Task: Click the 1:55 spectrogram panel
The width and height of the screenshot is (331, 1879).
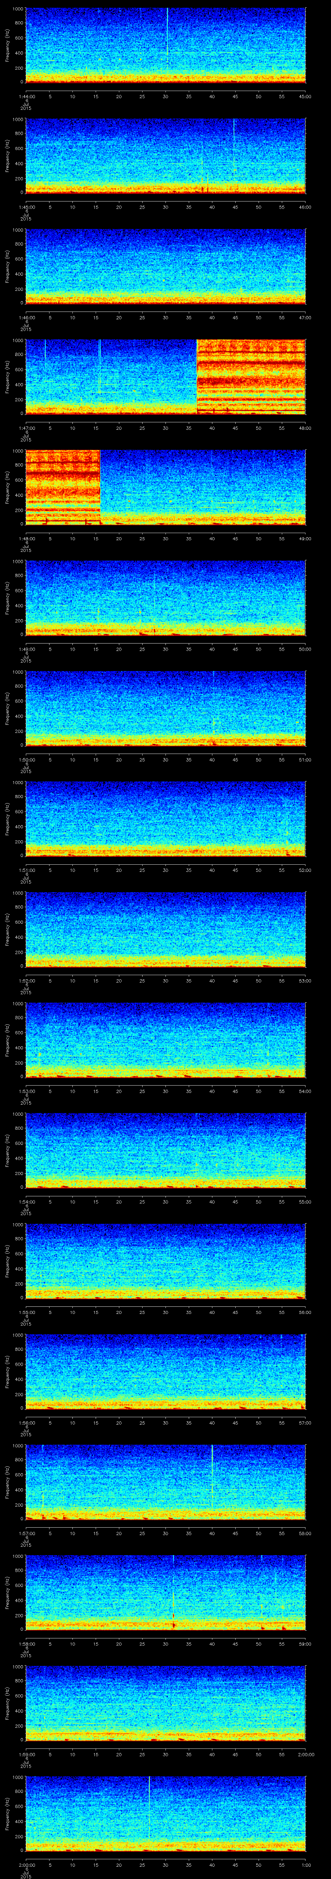Action: pos(165,1260)
